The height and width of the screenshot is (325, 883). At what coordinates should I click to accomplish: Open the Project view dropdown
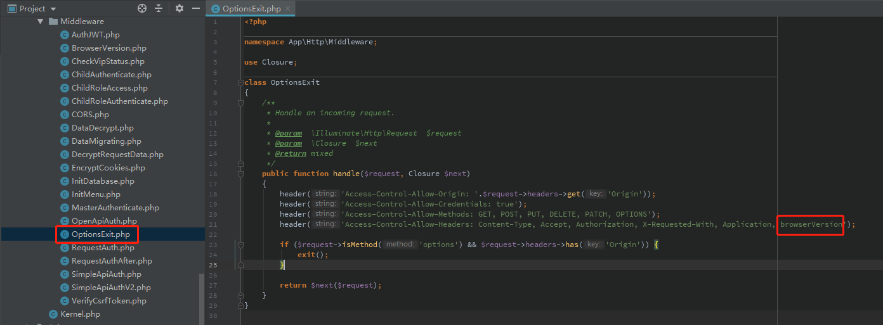(53, 9)
